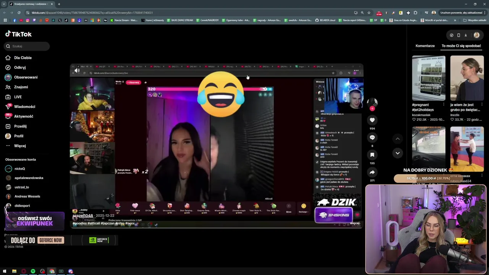Go to the Odkryj page

click(20, 68)
